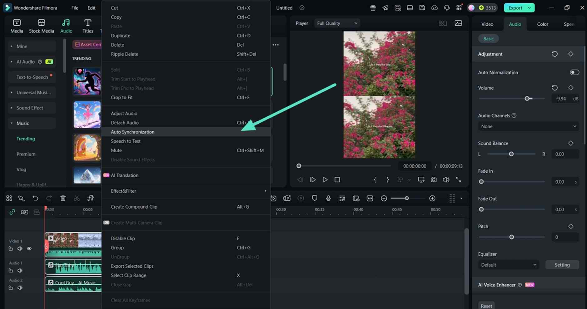587x309 pixels.
Task: Click the undo arrow in timeline toolbar
Action: [35, 198]
